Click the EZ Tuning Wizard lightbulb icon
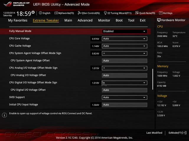The image size is (189, 141). 105,13
